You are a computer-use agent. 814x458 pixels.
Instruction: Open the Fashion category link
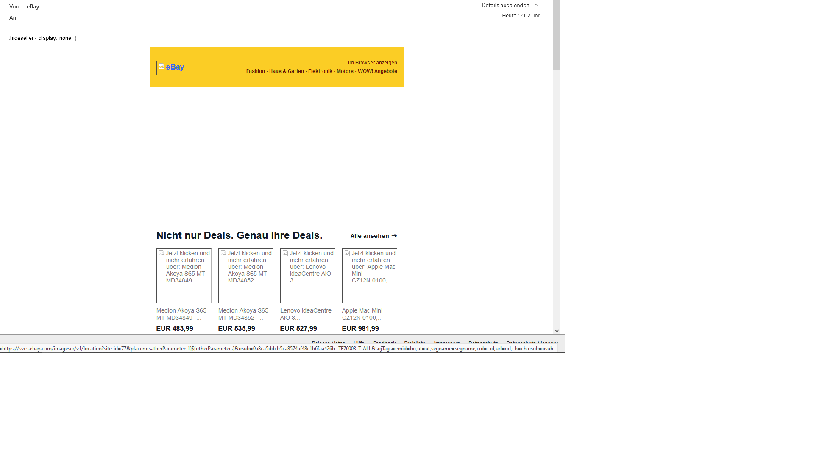pyautogui.click(x=255, y=71)
